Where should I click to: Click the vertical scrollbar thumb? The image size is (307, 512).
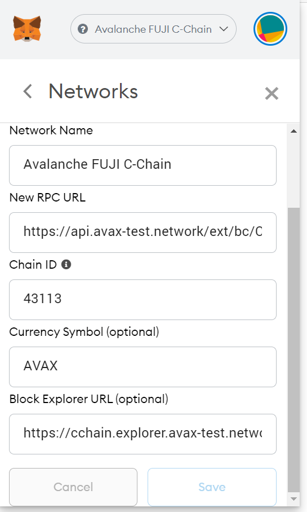click(x=293, y=349)
